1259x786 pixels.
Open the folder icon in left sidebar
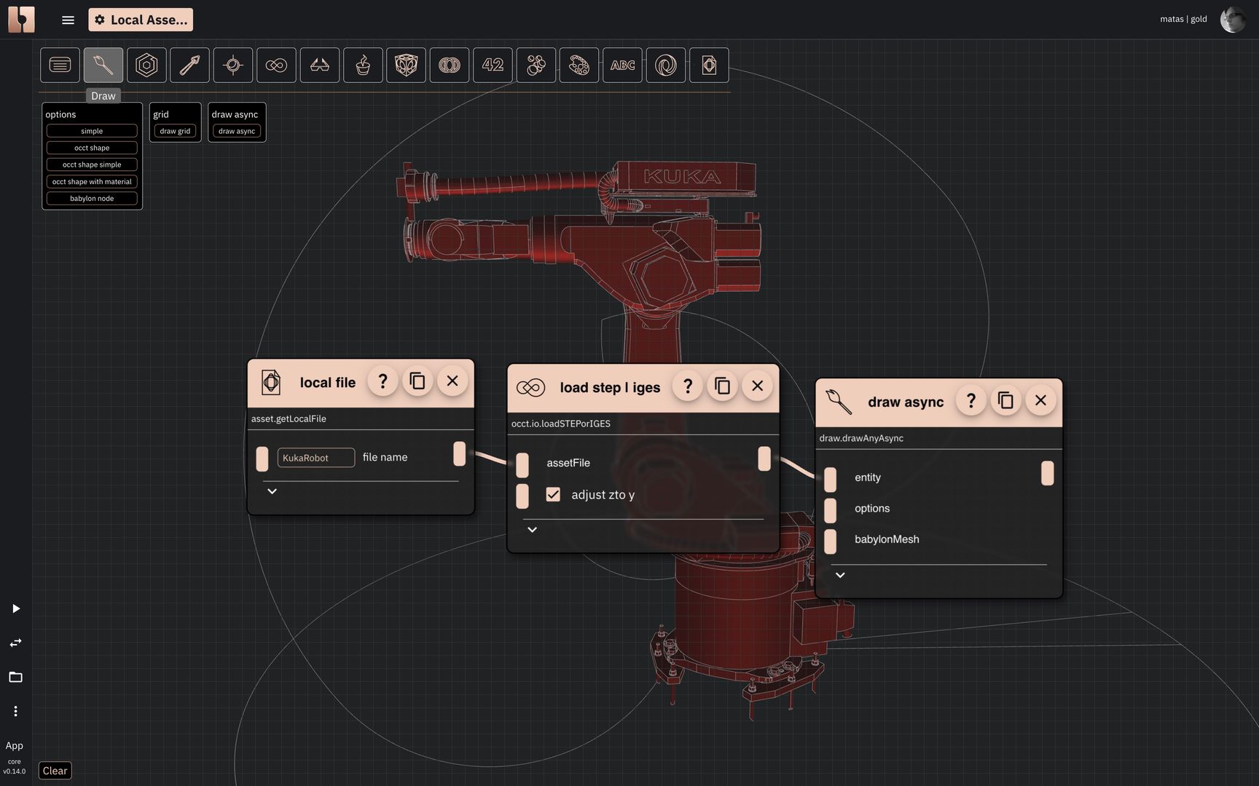coord(15,677)
